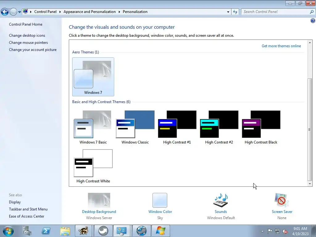Switch to Control Panel taskbar button
Viewport: 316px width, 237px height.
(122, 231)
